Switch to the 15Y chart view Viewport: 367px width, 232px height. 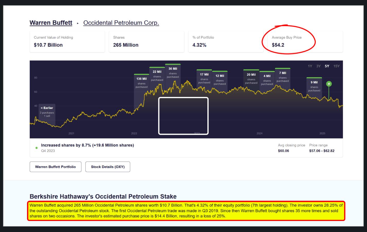pos(336,66)
